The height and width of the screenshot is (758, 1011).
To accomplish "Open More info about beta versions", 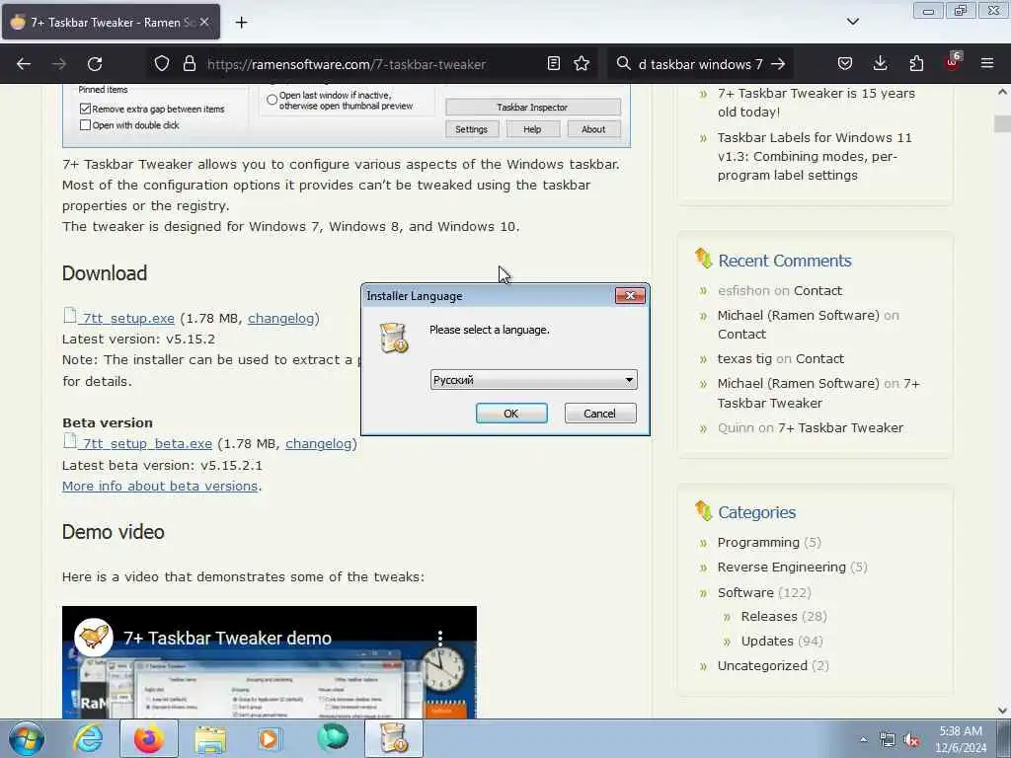I will coord(160,486).
